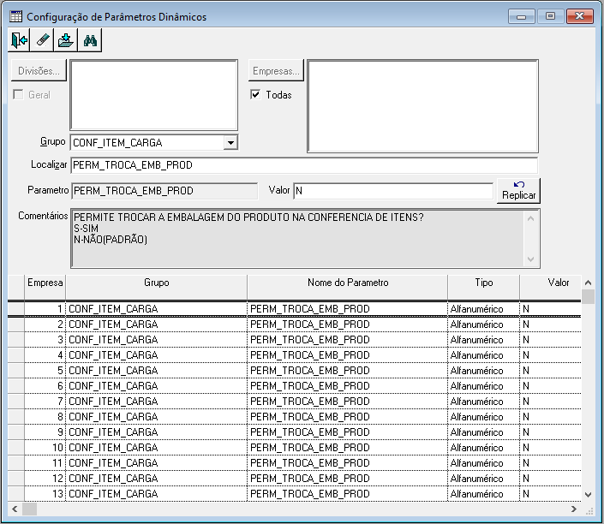The height and width of the screenshot is (524, 604).
Task: Click Valor N cell in empresa 7 row
Action: click(x=551, y=402)
